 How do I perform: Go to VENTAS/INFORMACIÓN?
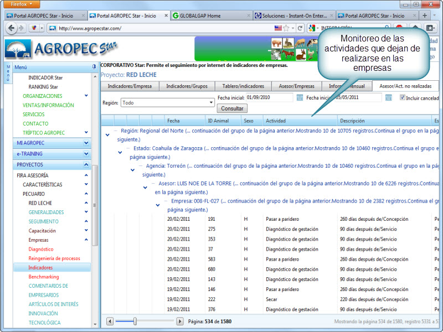(x=48, y=105)
